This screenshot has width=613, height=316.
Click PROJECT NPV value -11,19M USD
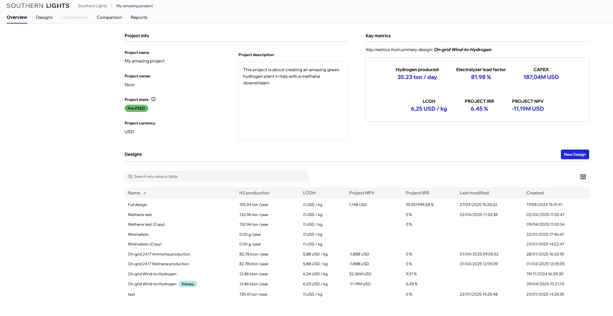(x=528, y=109)
